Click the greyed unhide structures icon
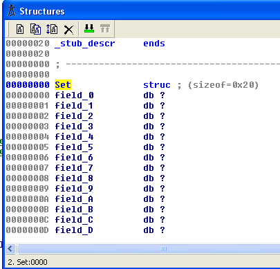 click(x=105, y=28)
